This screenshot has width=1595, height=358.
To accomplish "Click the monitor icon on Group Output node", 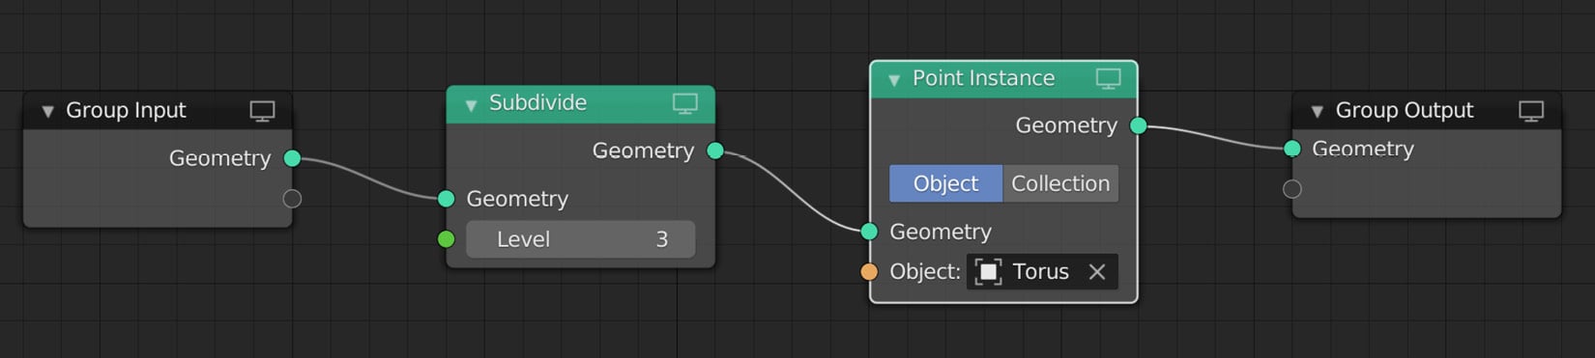I will click(x=1531, y=111).
